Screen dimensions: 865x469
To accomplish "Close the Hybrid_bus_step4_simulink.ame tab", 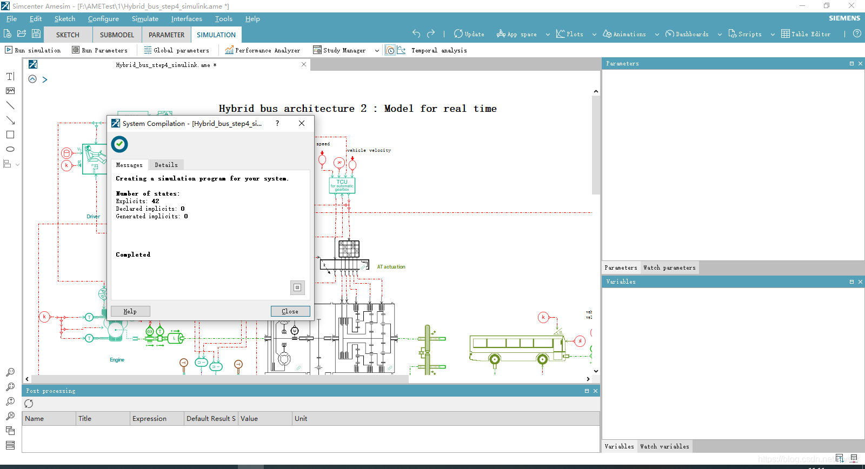I will click(304, 64).
